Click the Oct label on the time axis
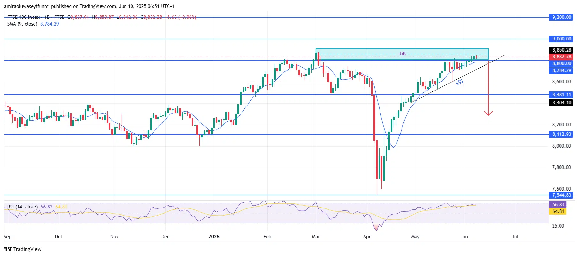This screenshot has height=256, width=579. 58,237
